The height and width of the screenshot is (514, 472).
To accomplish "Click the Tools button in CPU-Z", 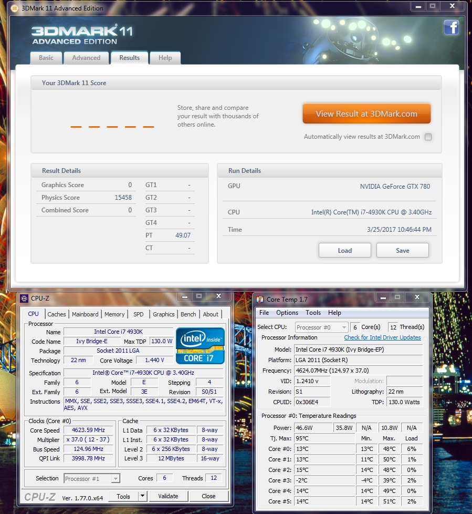I will click(123, 496).
